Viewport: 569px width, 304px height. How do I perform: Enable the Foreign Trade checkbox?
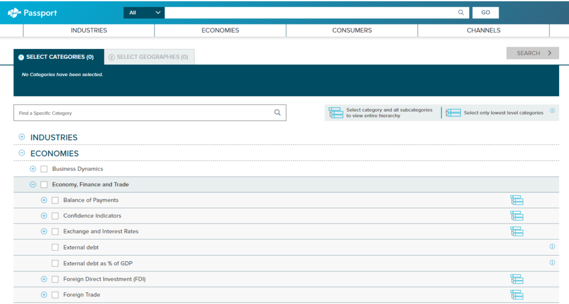click(x=55, y=295)
